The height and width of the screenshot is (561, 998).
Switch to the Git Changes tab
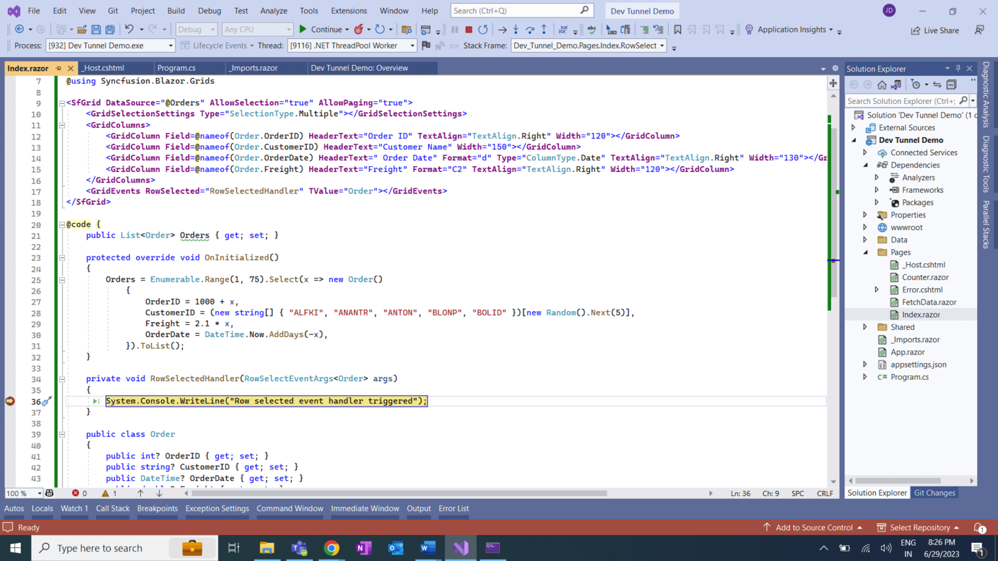(934, 493)
